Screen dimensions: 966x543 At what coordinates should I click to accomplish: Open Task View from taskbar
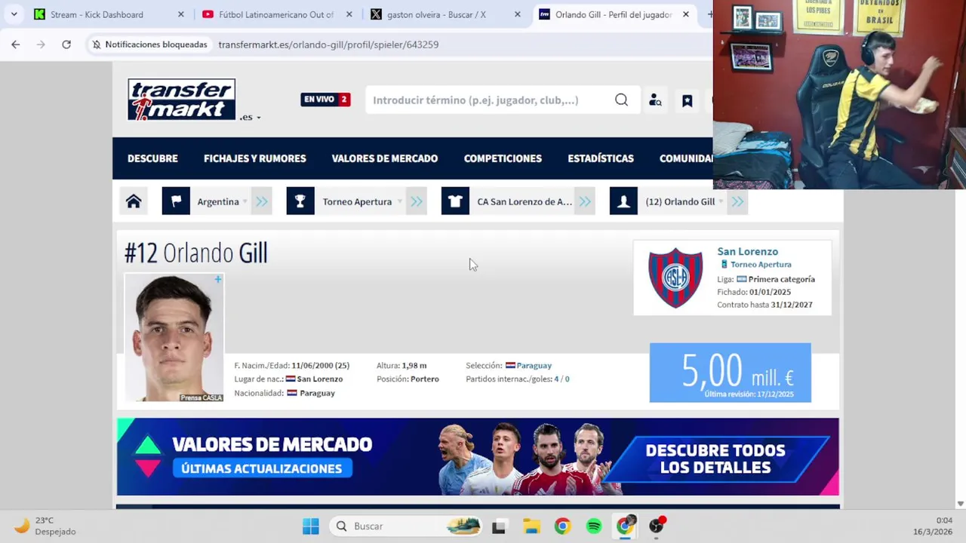click(499, 526)
